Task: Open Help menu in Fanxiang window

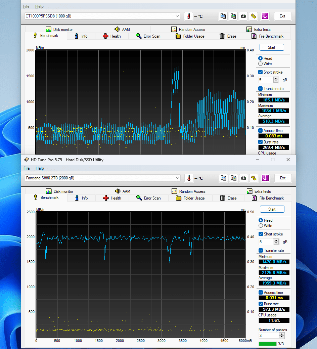Action: (x=40, y=168)
